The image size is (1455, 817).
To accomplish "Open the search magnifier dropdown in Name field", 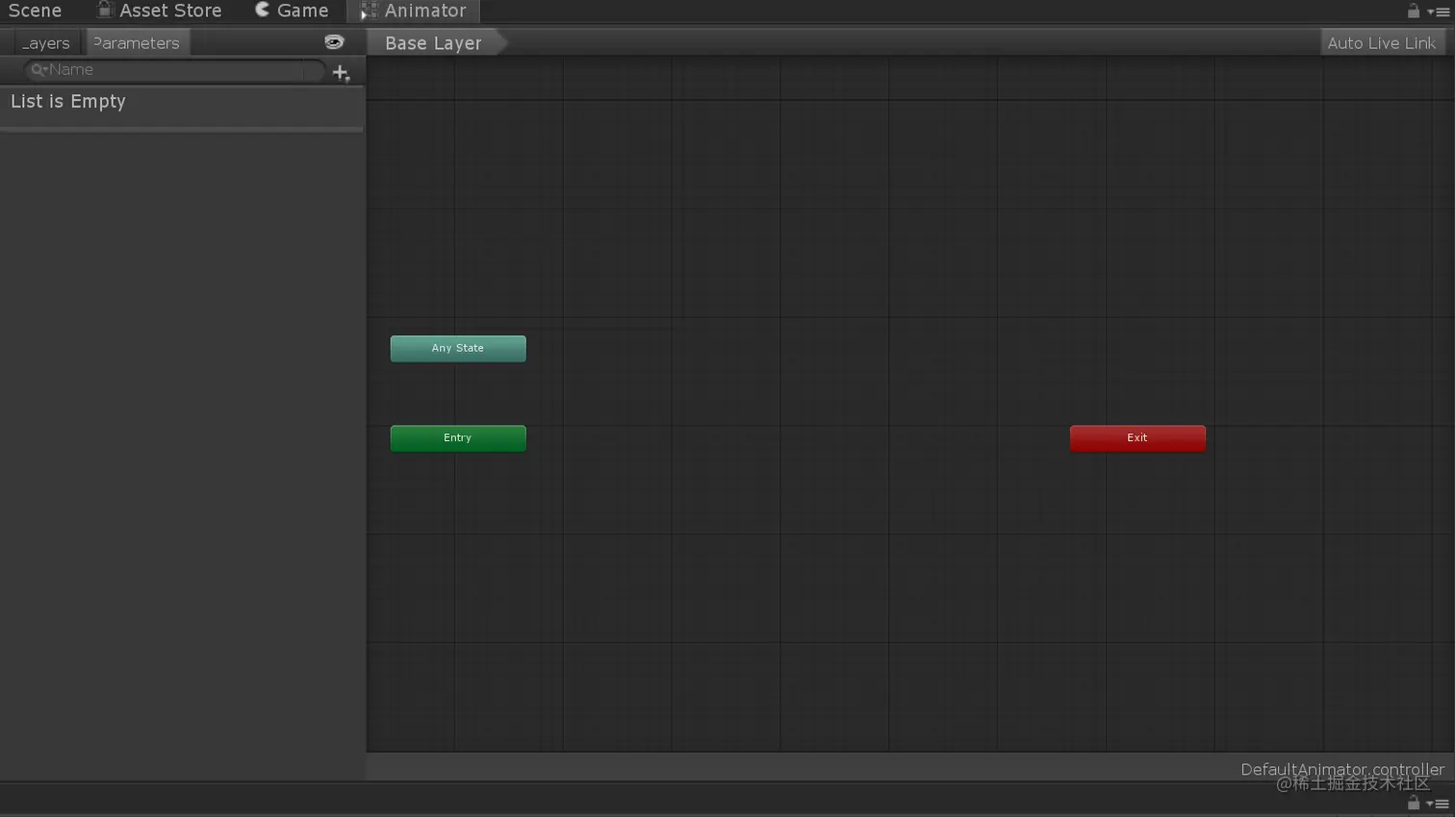I will pyautogui.click(x=38, y=70).
